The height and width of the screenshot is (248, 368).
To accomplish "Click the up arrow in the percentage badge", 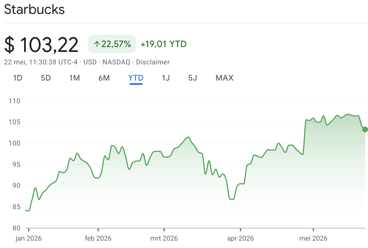I will (97, 44).
